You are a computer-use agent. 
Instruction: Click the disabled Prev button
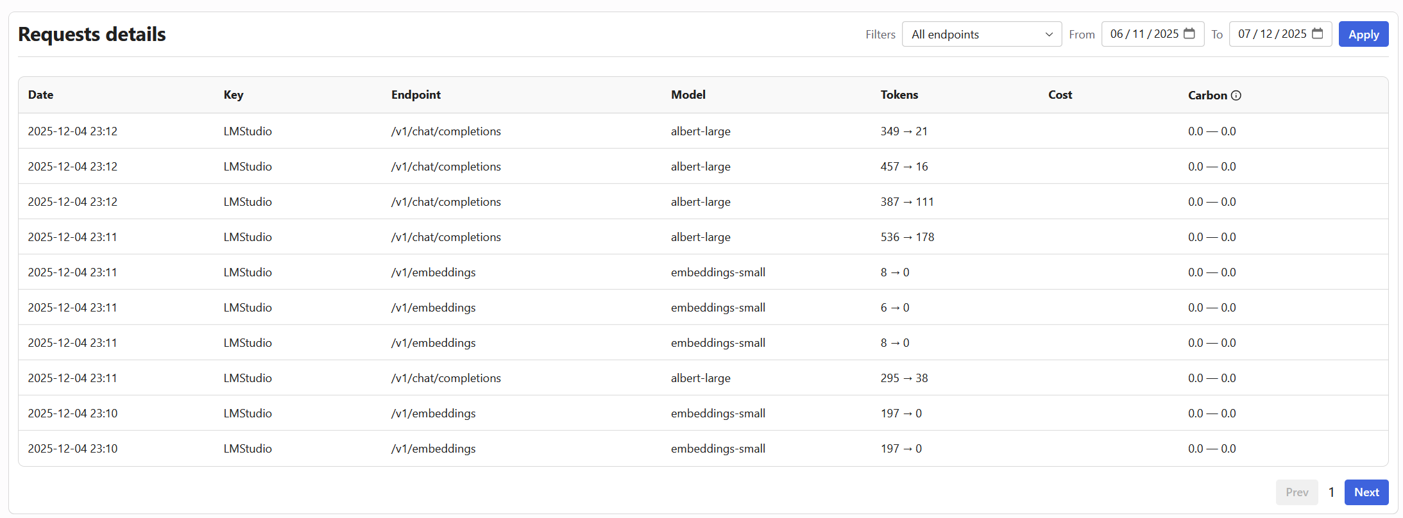coord(1297,492)
